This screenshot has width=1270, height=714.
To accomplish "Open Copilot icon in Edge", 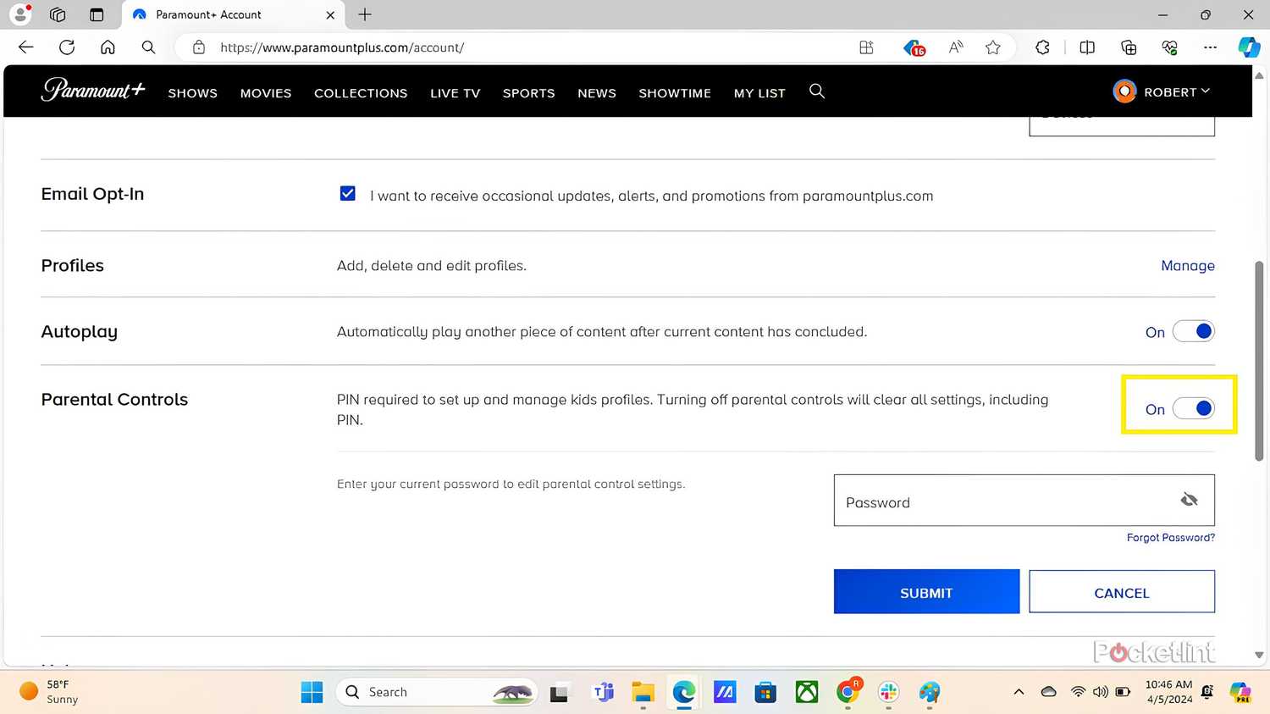I will [1249, 47].
